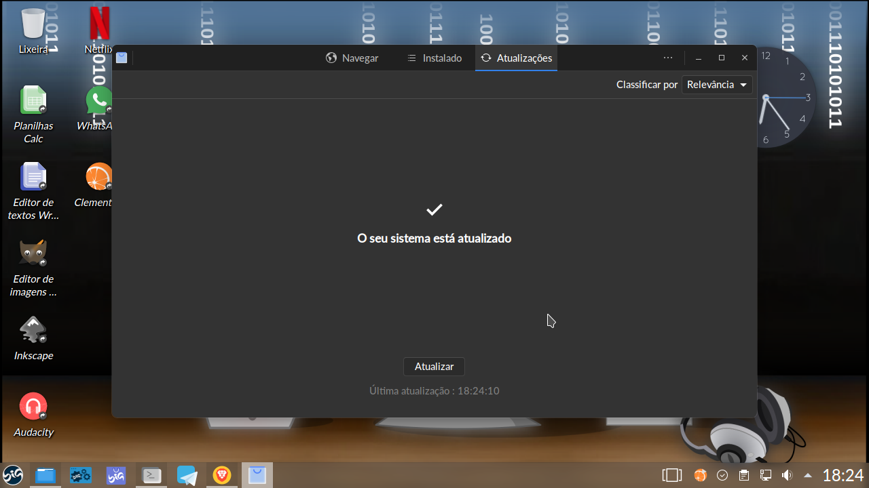
Task: Open the updates checkmark tray icon
Action: [722, 475]
